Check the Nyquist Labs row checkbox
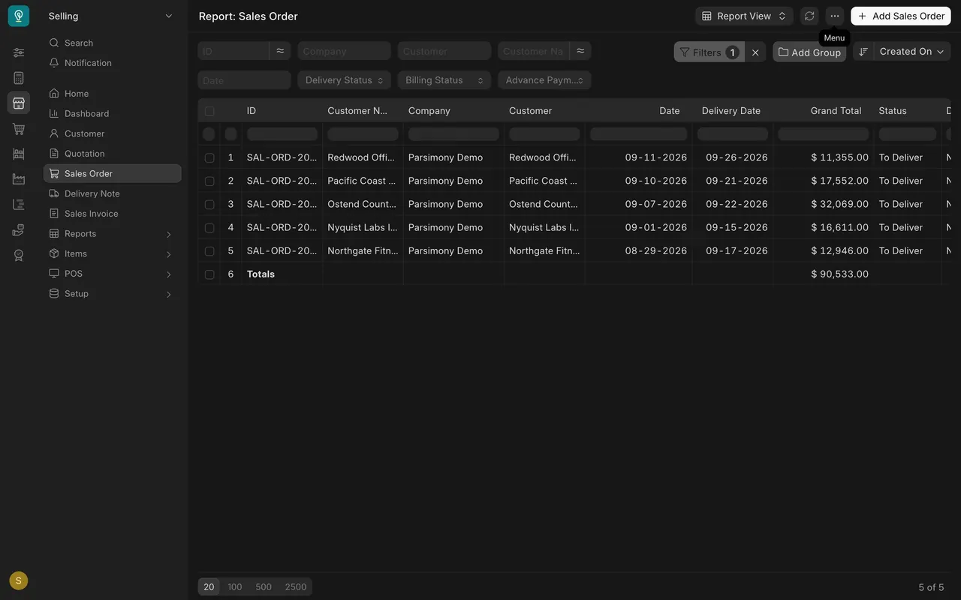Screen dimensions: 961x600 click(x=209, y=227)
